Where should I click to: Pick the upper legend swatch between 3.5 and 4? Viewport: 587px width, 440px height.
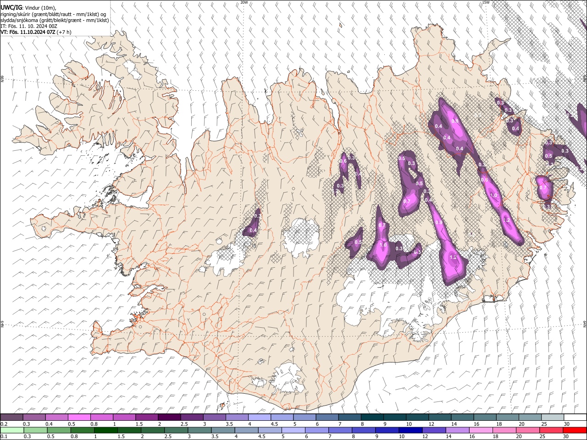[237, 417]
